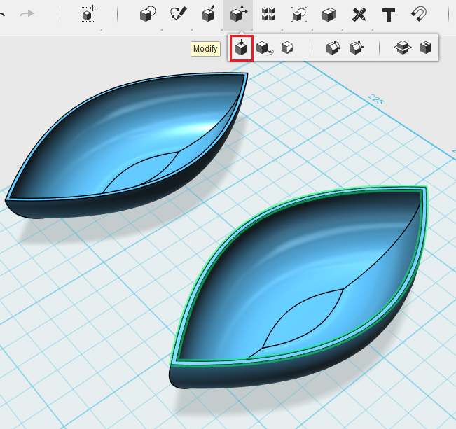Viewport: 456px width, 429px height.
Task: Click the Modify toolbar icon
Action: (238, 14)
